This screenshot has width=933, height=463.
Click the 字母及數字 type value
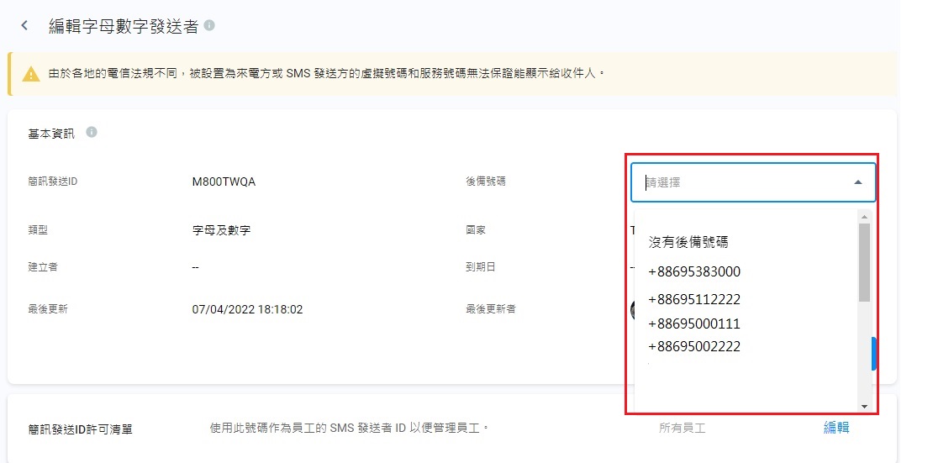(221, 229)
